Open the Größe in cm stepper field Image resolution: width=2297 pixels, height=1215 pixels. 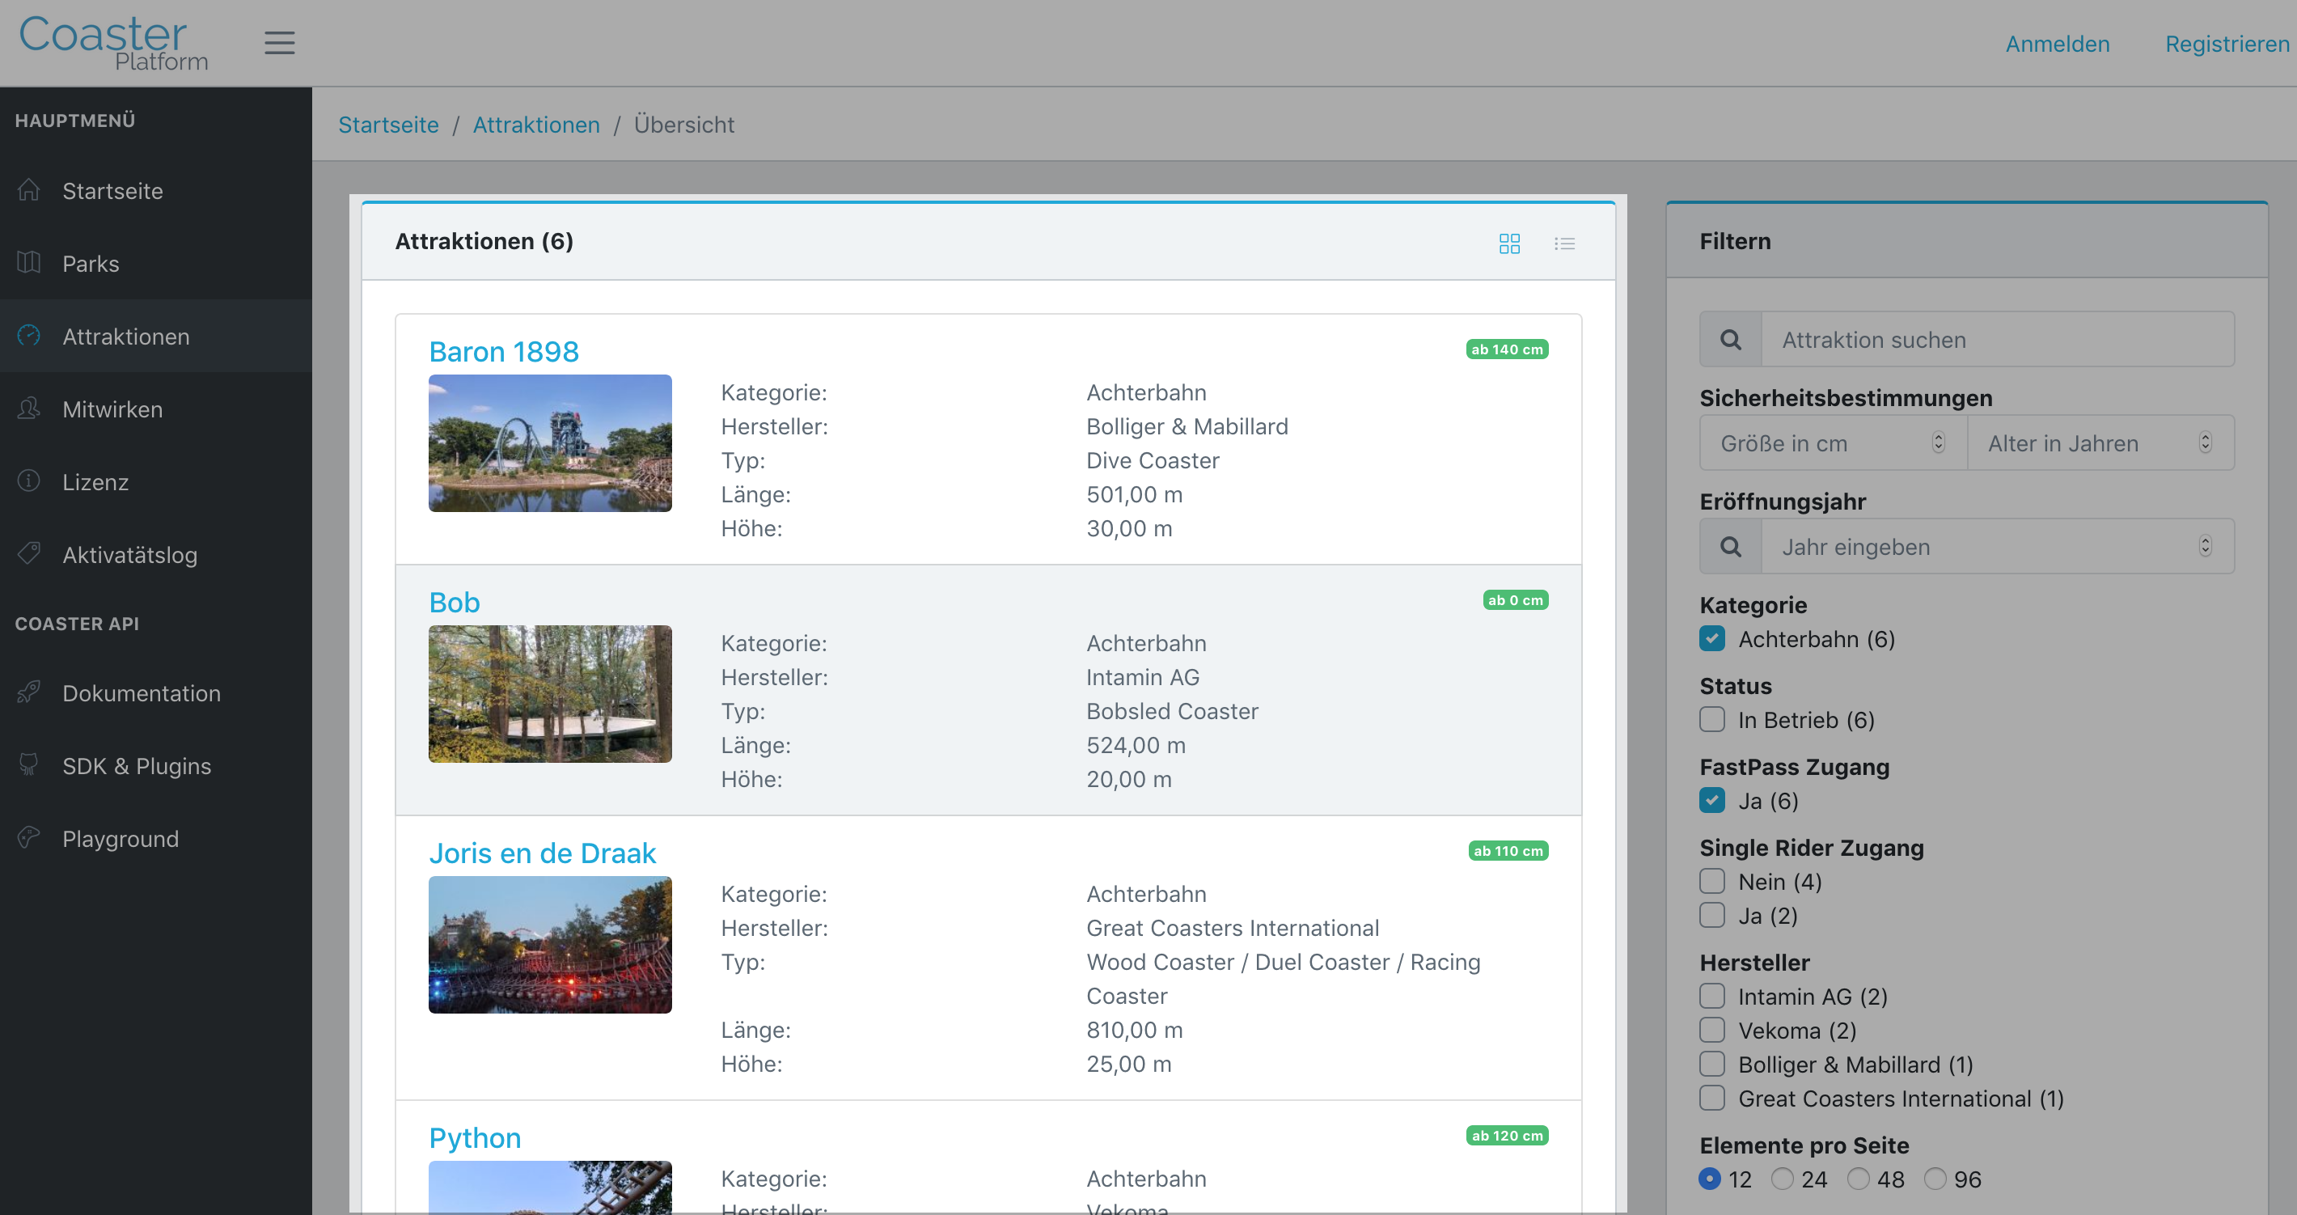click(x=1833, y=442)
